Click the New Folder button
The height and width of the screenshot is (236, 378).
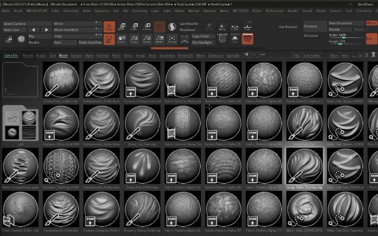[x=312, y=55]
